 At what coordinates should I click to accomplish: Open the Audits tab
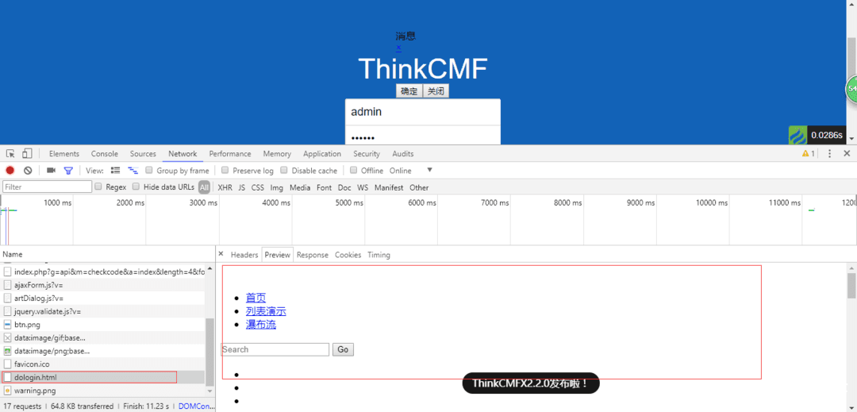[x=403, y=153]
